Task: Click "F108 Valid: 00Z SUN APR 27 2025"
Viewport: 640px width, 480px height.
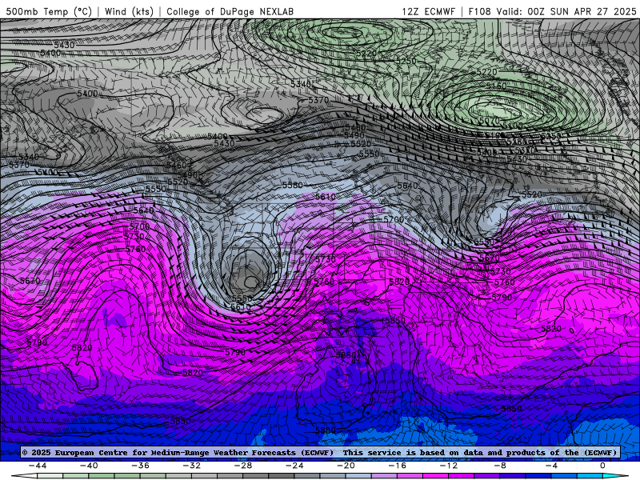Action: point(552,11)
